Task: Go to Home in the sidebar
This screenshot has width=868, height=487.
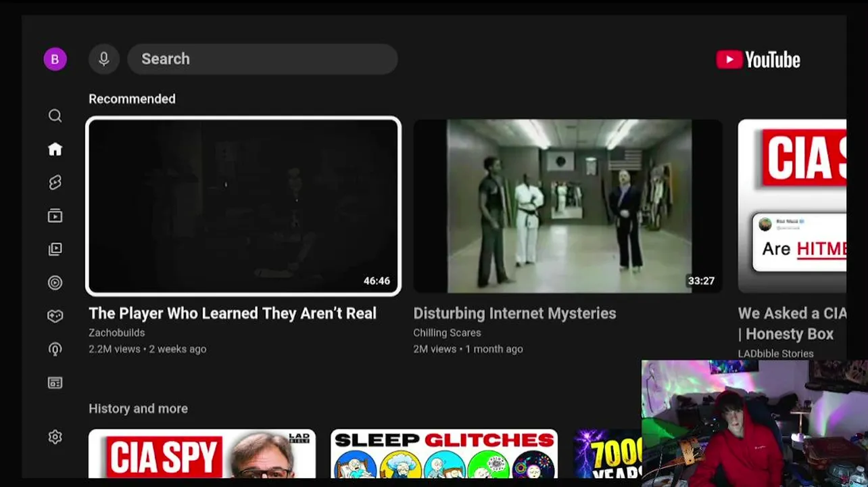Action: click(x=55, y=149)
